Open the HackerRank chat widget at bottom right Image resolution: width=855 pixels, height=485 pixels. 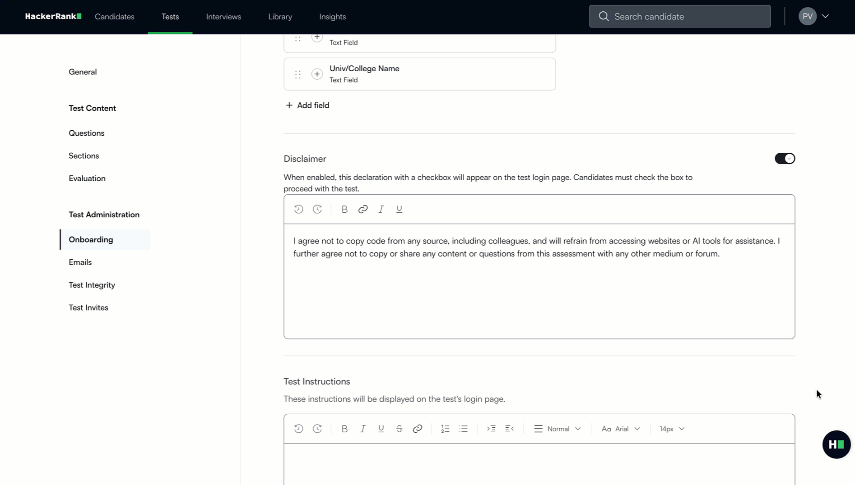pyautogui.click(x=836, y=444)
